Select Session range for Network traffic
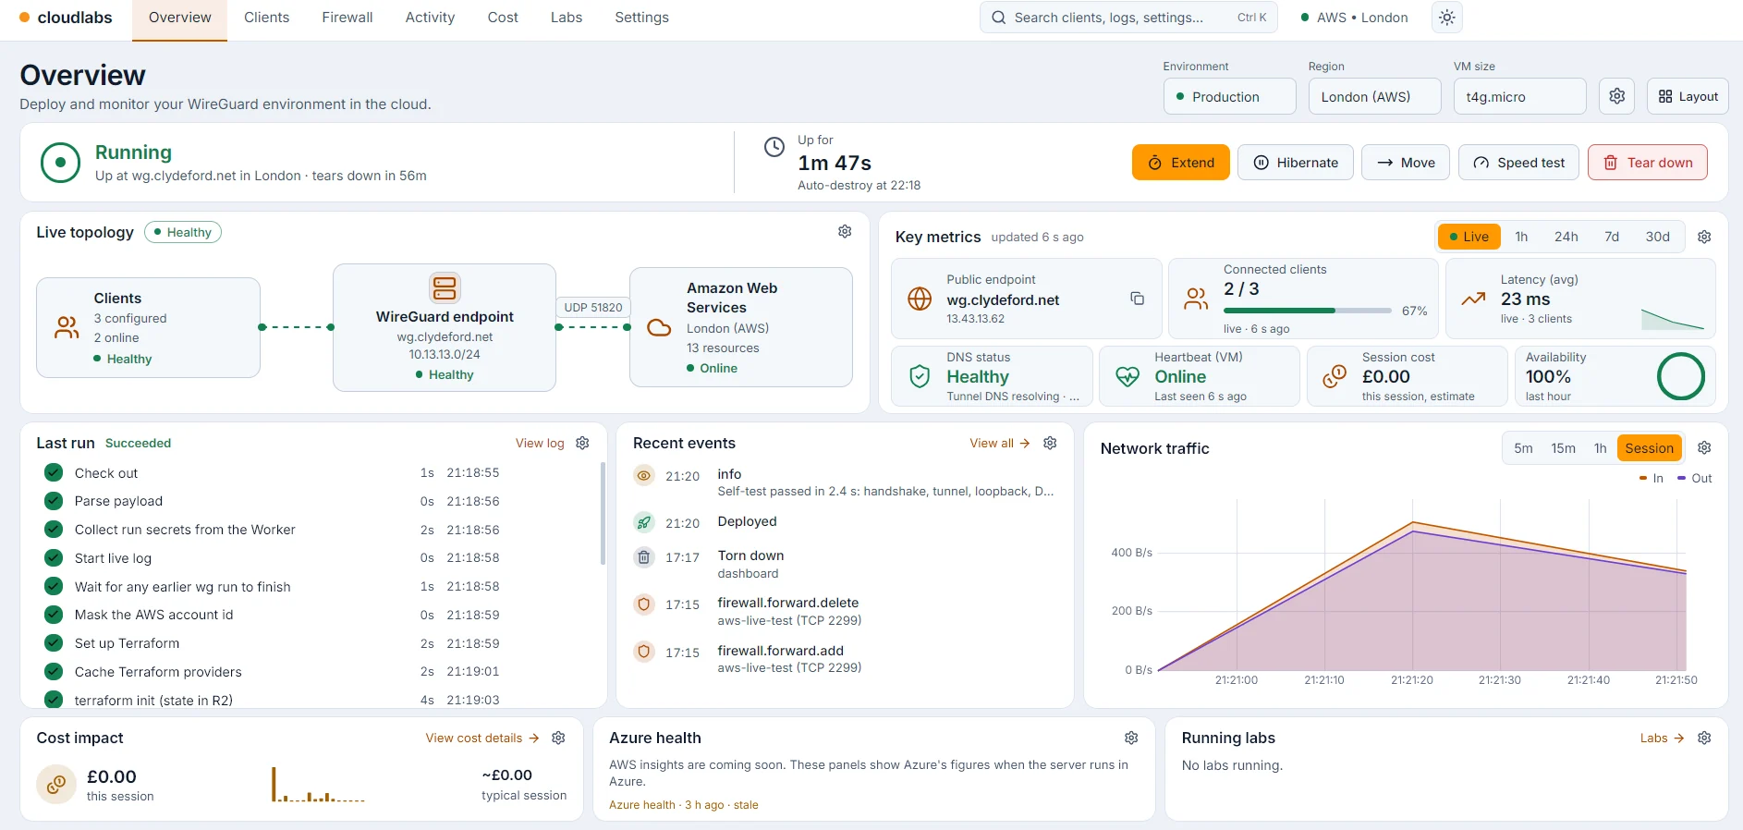1743x830 pixels. click(x=1649, y=448)
